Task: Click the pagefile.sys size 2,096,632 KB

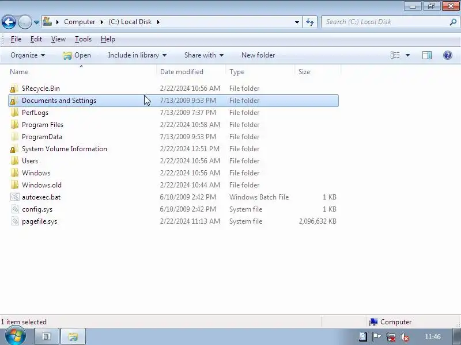Action: coord(318,221)
